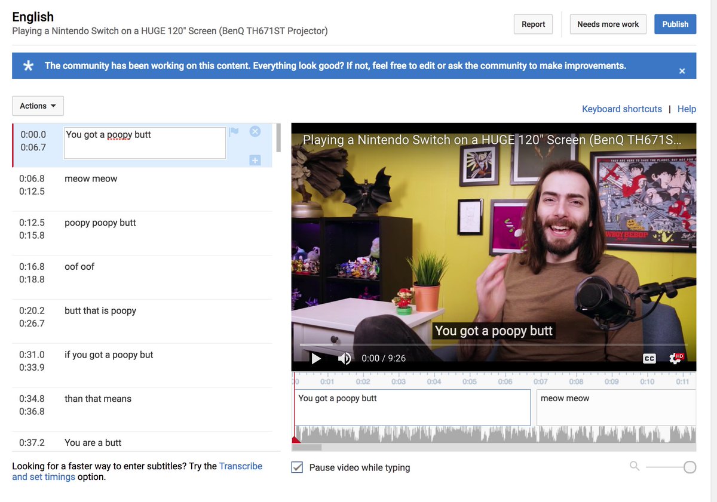
Task: Dismiss the blue community notice banner
Action: click(682, 71)
